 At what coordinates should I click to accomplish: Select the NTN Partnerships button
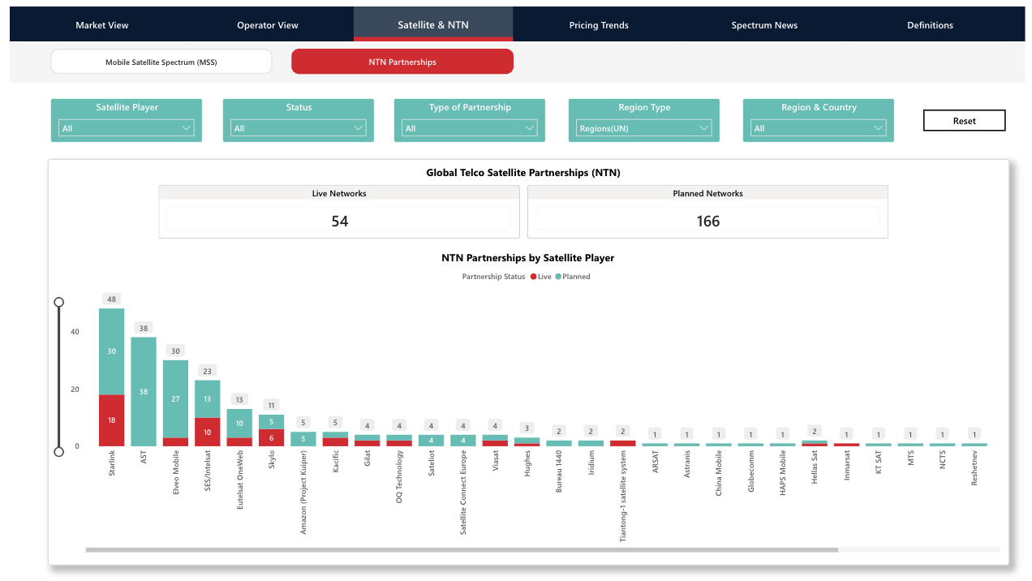[x=402, y=62]
